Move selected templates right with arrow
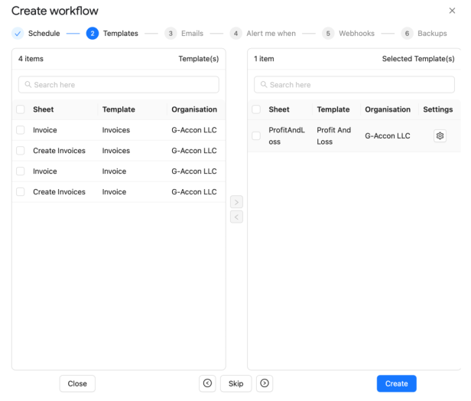The height and width of the screenshot is (401, 471). (x=236, y=202)
